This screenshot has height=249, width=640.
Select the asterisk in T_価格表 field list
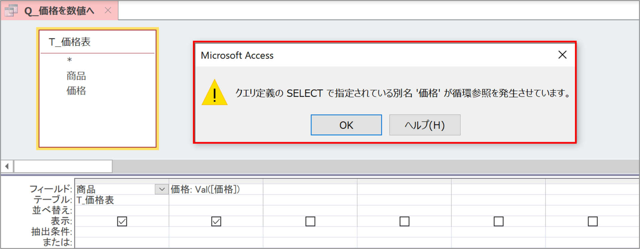coord(69,60)
